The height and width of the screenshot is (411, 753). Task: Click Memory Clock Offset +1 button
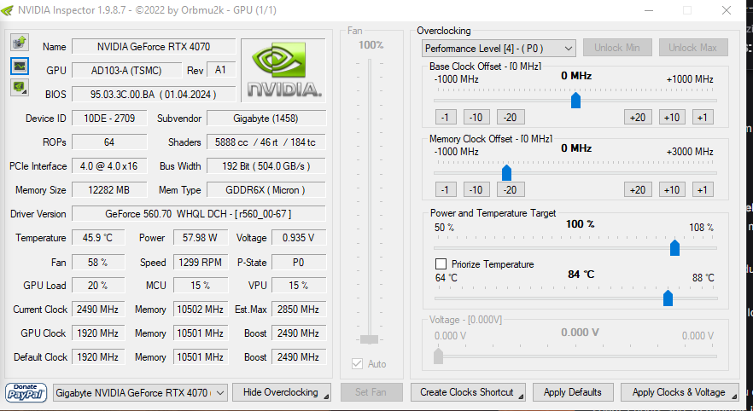coord(703,190)
